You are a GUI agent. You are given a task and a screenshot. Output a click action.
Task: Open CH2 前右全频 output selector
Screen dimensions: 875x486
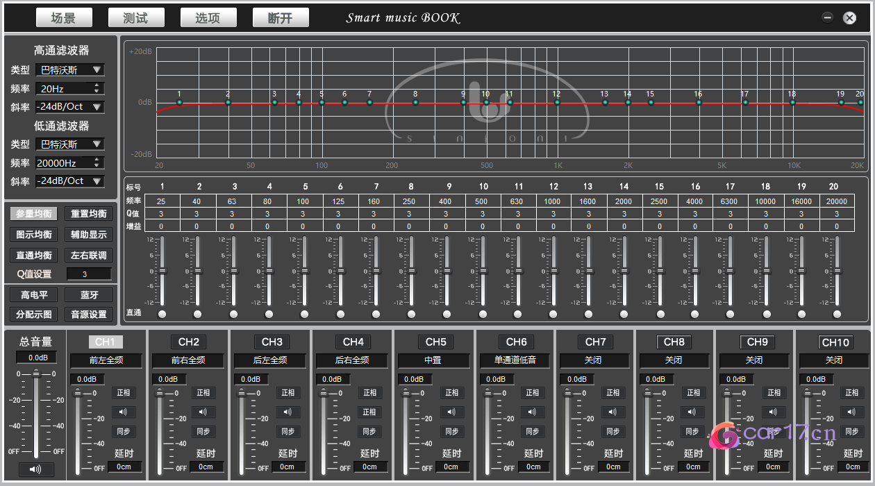tap(188, 360)
